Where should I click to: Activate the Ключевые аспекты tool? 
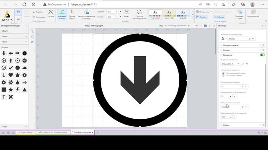62,15
